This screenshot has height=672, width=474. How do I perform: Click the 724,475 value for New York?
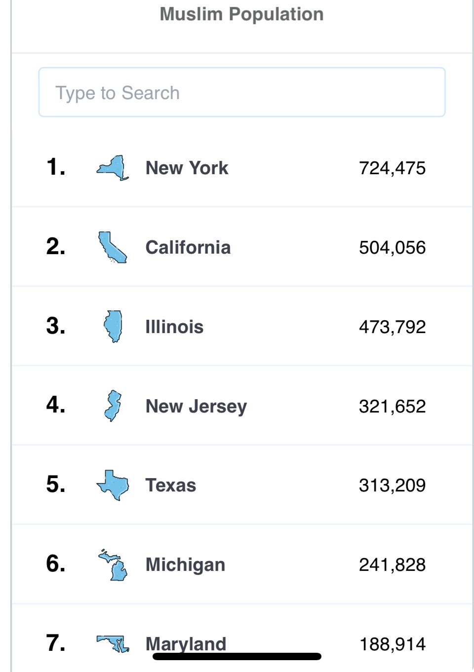pyautogui.click(x=393, y=168)
